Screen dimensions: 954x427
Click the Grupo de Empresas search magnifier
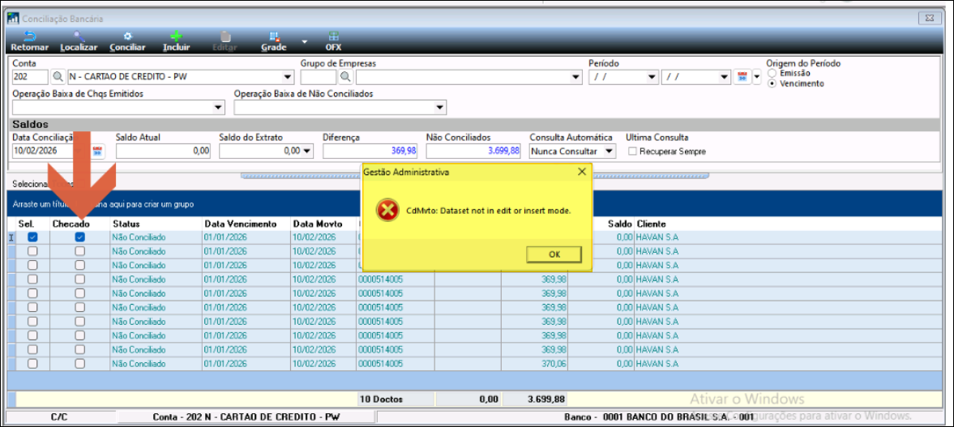point(344,77)
